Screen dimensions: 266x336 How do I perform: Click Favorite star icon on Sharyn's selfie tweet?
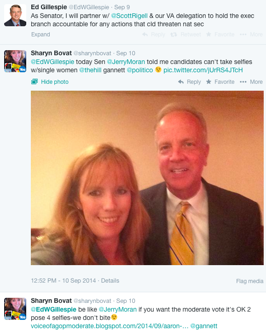(208, 81)
